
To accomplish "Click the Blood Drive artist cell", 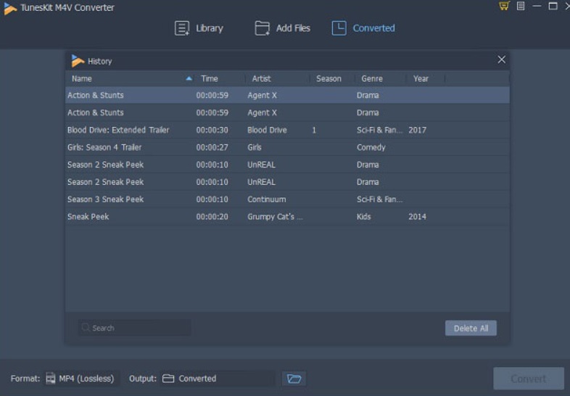I will [x=267, y=130].
